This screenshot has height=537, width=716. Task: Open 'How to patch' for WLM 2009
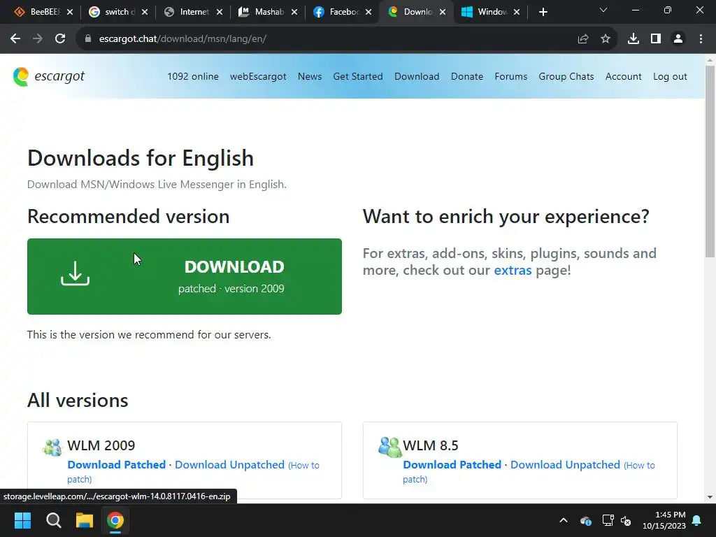(193, 472)
